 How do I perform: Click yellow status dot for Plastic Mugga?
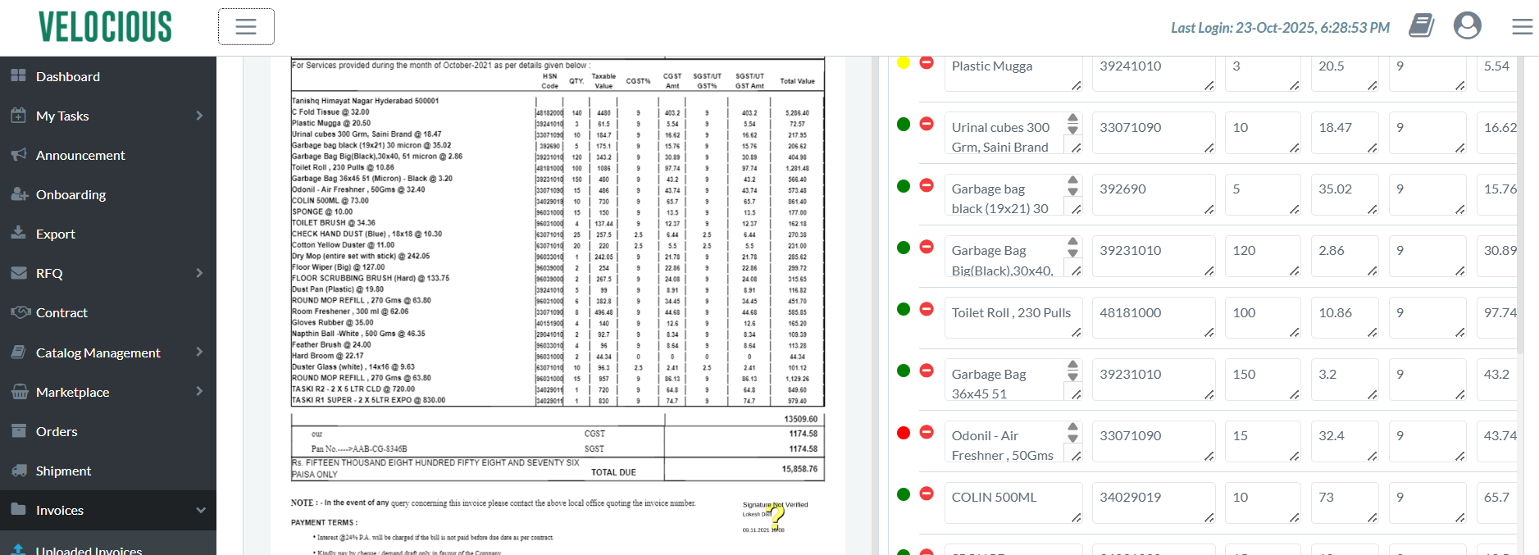pyautogui.click(x=904, y=62)
